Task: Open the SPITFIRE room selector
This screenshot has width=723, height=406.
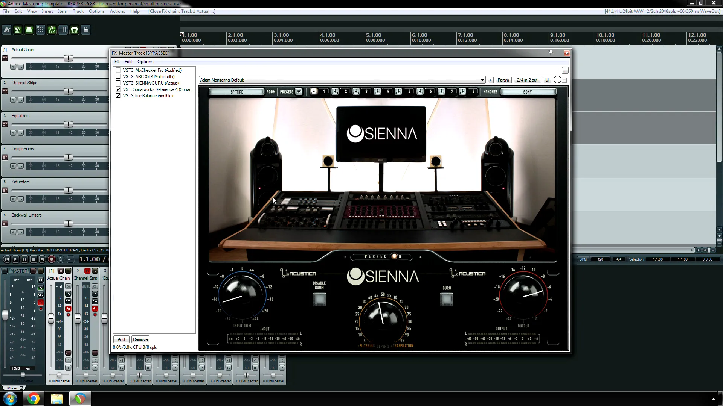Action: tap(237, 92)
